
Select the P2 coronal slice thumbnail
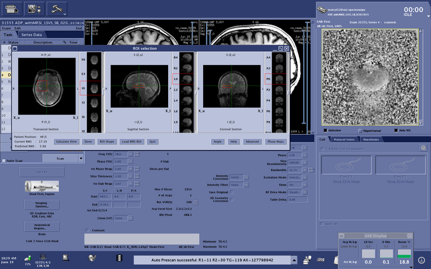279,90
